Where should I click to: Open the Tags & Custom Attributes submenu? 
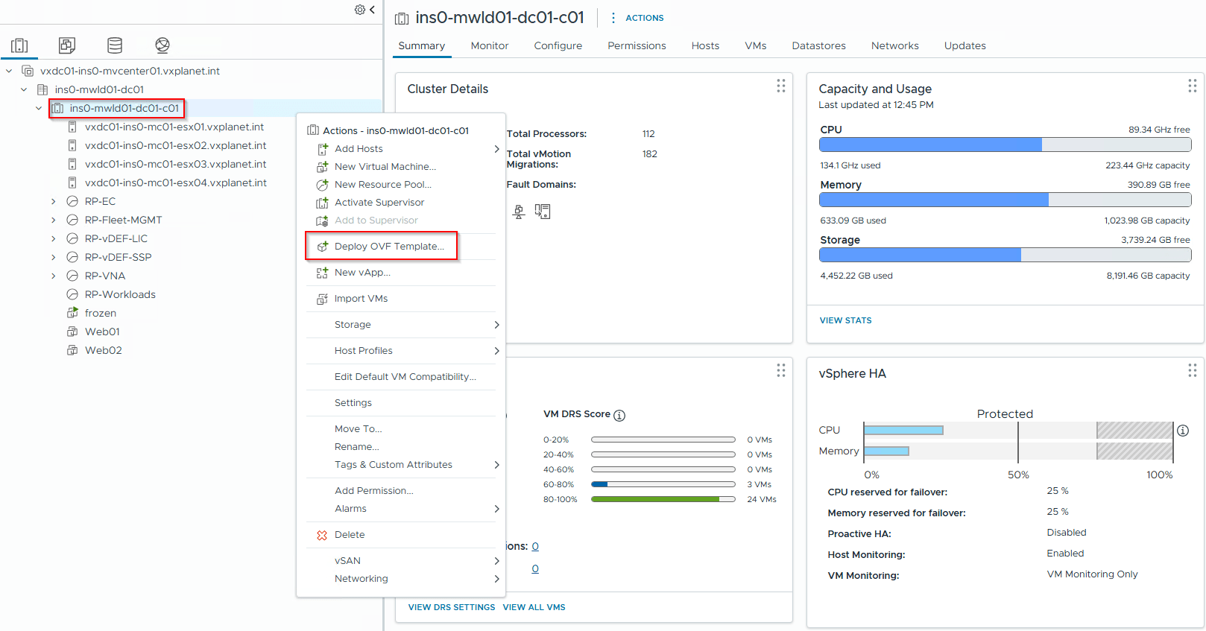click(401, 465)
